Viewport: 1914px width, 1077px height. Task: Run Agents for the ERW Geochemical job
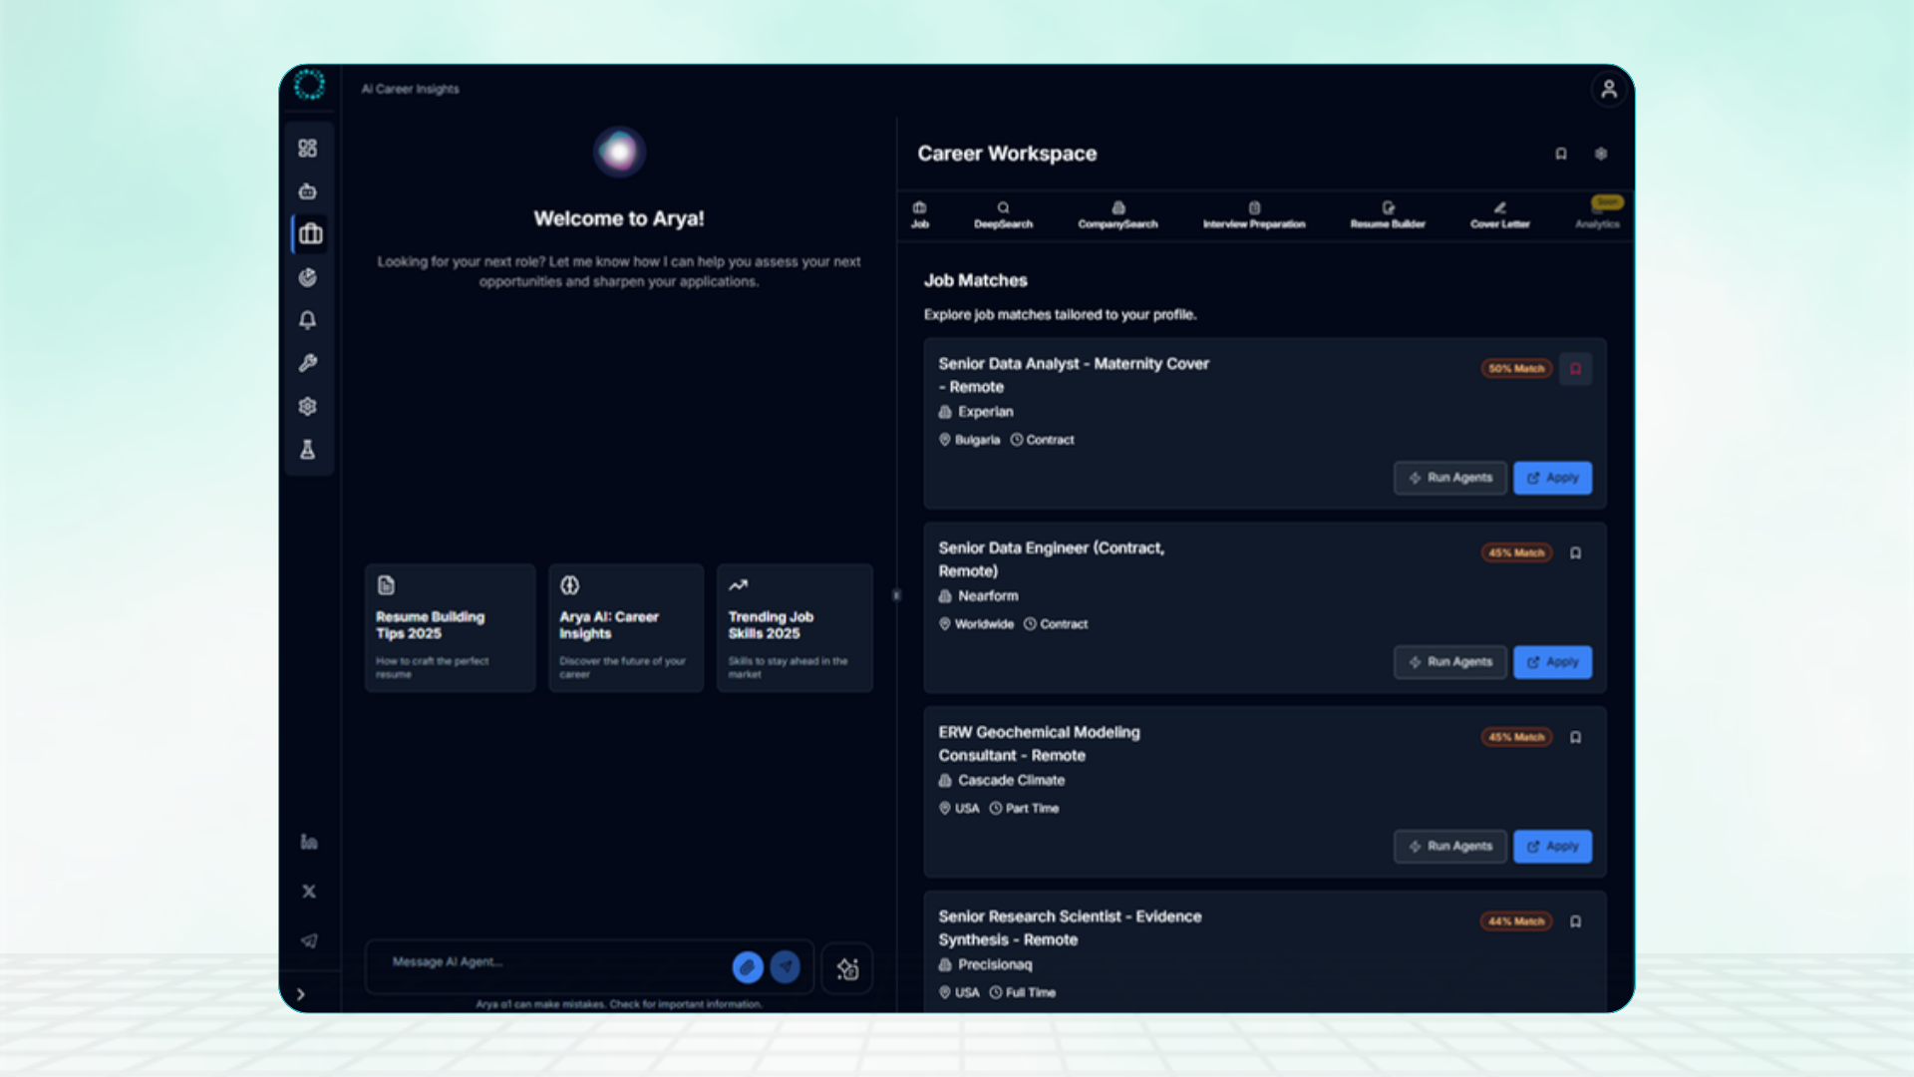point(1449,846)
